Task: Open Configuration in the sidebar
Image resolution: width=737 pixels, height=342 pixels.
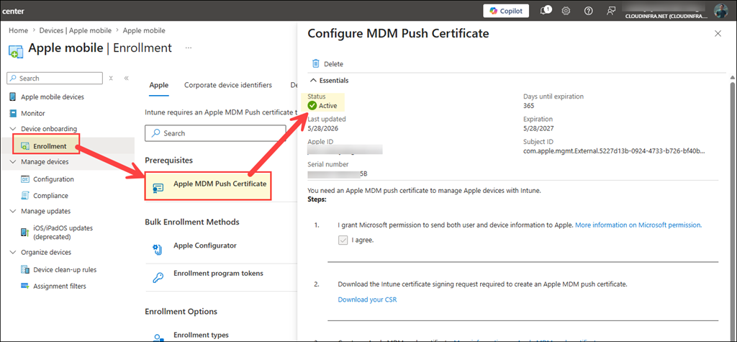Action: coord(53,179)
